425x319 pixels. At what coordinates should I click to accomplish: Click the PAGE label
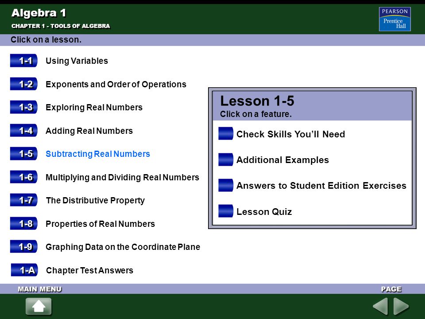click(391, 289)
